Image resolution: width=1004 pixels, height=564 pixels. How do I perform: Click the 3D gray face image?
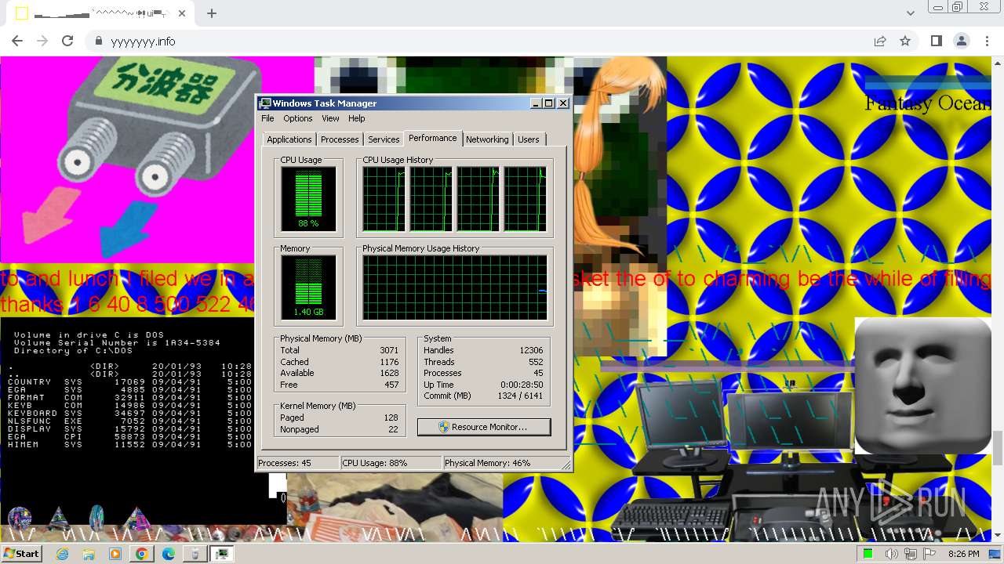922,385
